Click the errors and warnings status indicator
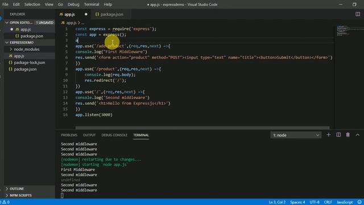 pos(5,202)
